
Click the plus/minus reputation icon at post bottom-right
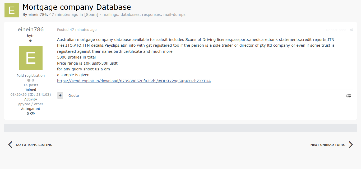coord(349,96)
